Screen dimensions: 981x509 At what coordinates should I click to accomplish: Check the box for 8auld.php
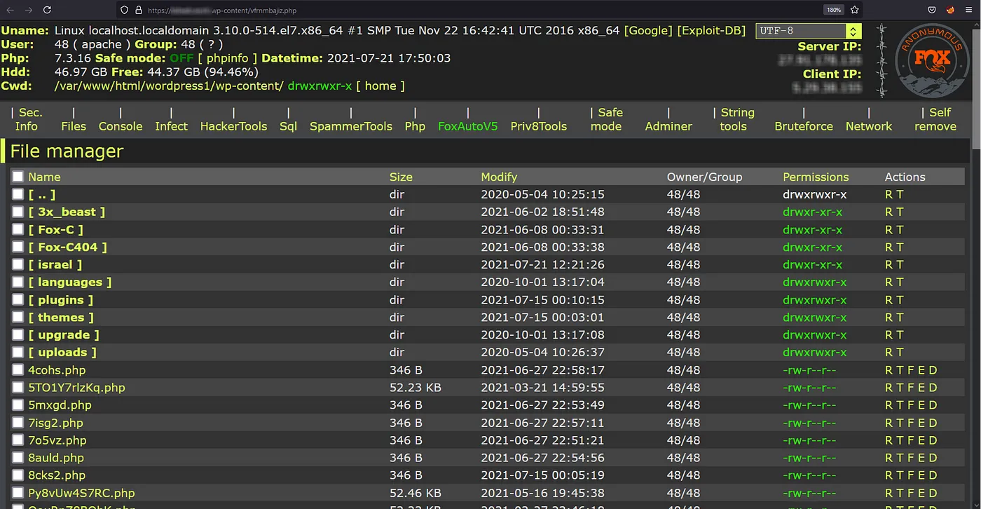tap(18, 457)
